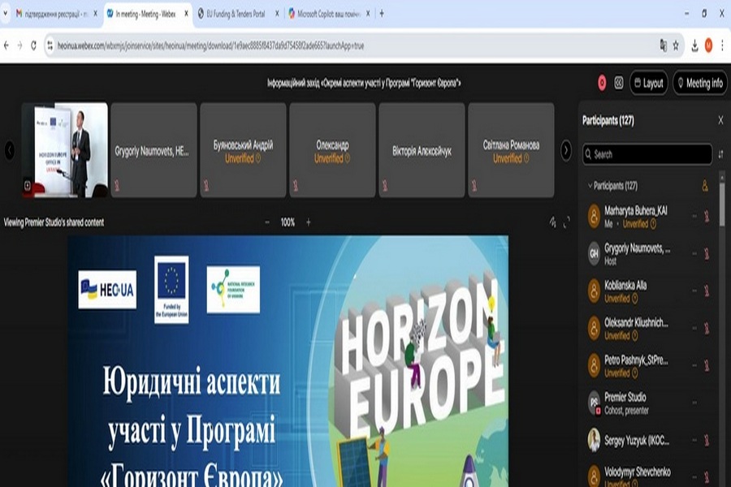731x487 pixels.
Task: Click the sort participants icon
Action: click(x=720, y=154)
